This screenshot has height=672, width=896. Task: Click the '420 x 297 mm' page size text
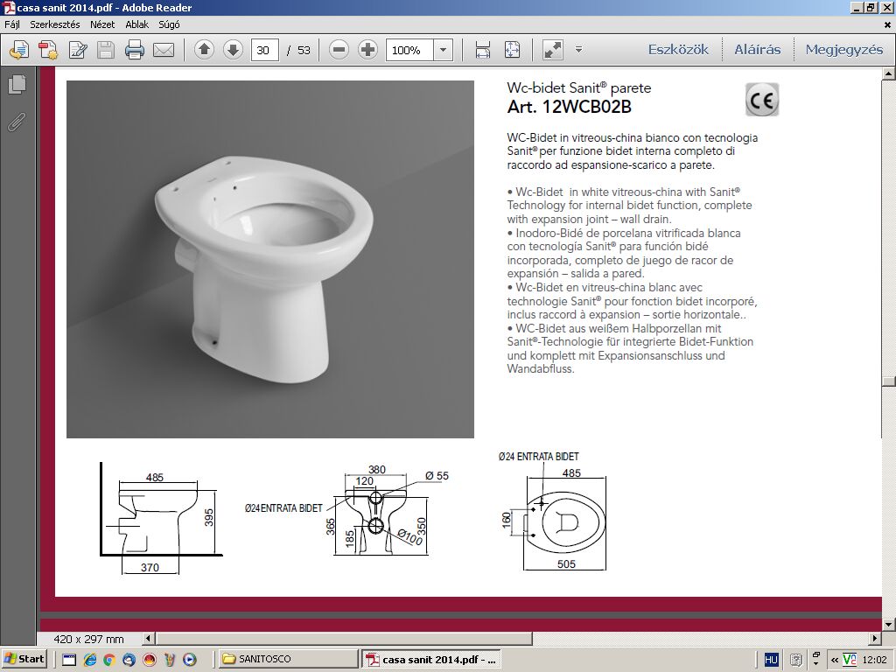[88, 639]
